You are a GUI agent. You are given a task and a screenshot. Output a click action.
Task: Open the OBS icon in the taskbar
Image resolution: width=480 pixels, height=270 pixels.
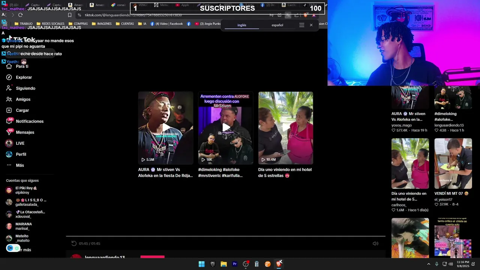coord(246,264)
